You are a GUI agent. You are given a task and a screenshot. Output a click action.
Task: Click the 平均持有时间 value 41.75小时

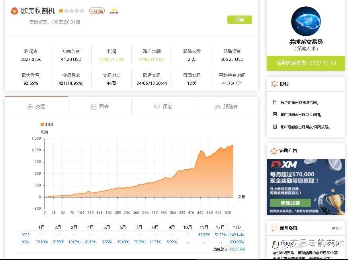tap(232, 83)
